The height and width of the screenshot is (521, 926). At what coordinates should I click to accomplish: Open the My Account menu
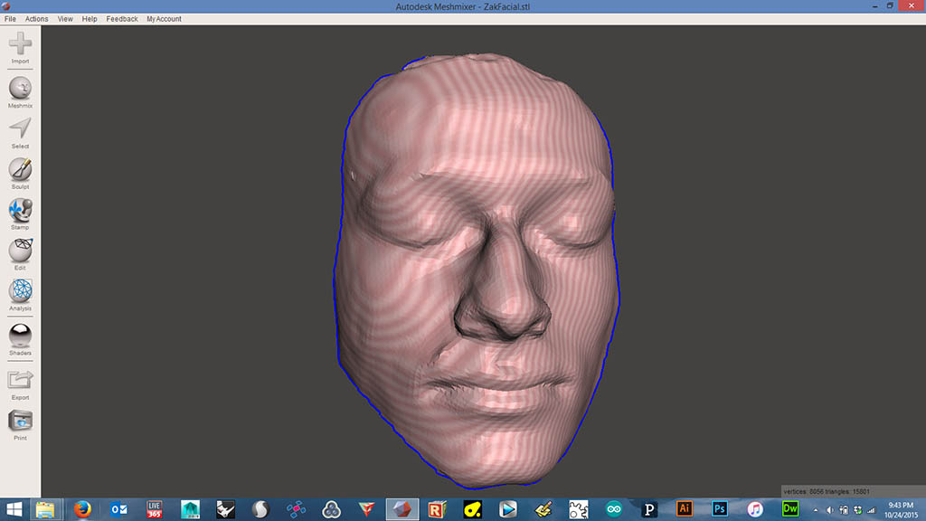coord(164,19)
